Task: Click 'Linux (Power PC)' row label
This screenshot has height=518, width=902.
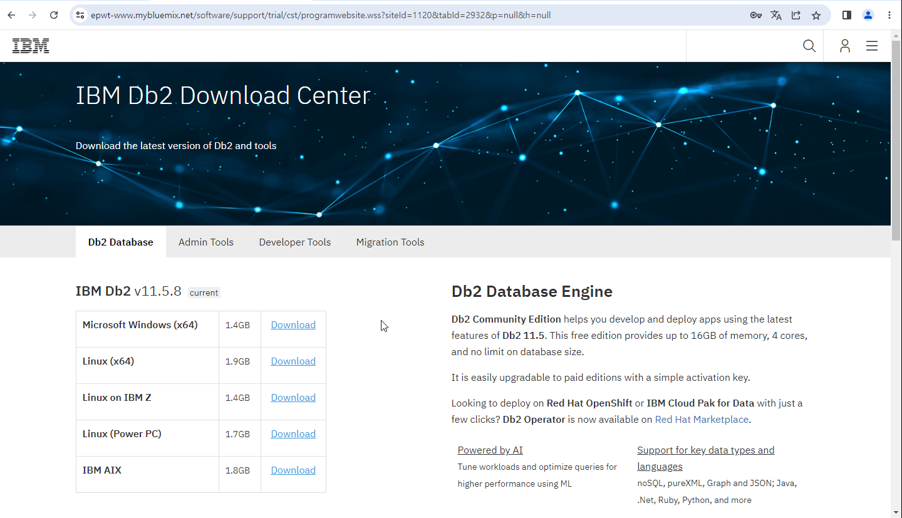Action: tap(122, 433)
